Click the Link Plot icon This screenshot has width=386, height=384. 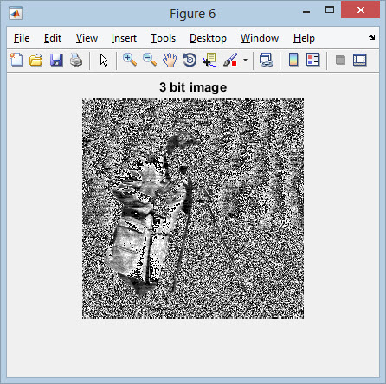tap(266, 60)
